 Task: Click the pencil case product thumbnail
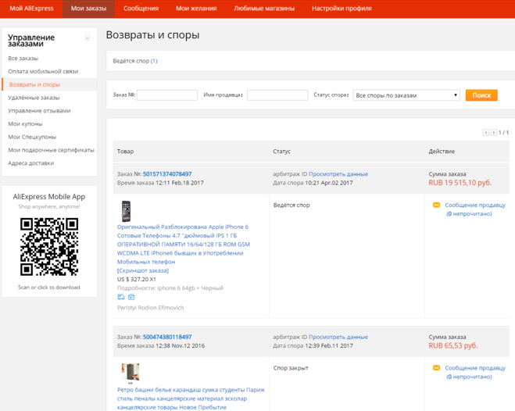coord(131,373)
